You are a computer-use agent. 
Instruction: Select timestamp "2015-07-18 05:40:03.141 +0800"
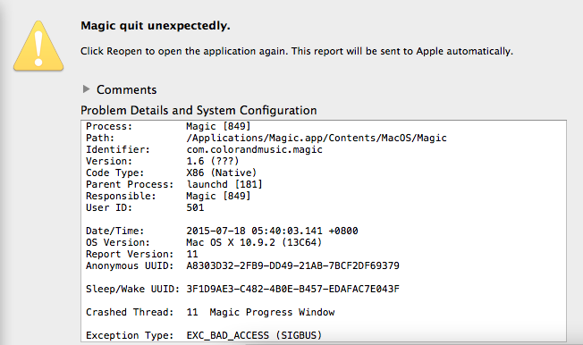point(272,231)
